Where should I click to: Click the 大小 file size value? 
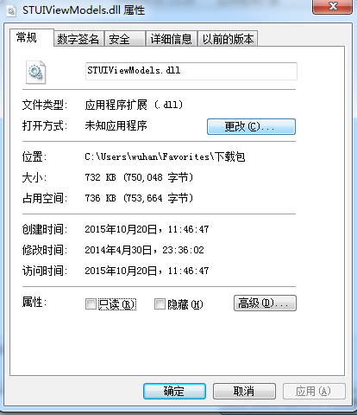pyautogui.click(x=139, y=177)
